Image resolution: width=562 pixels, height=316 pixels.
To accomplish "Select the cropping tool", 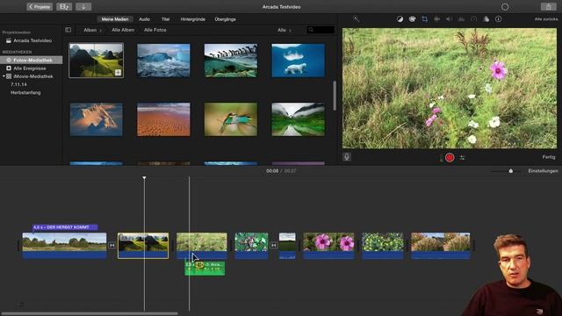I will click(424, 19).
